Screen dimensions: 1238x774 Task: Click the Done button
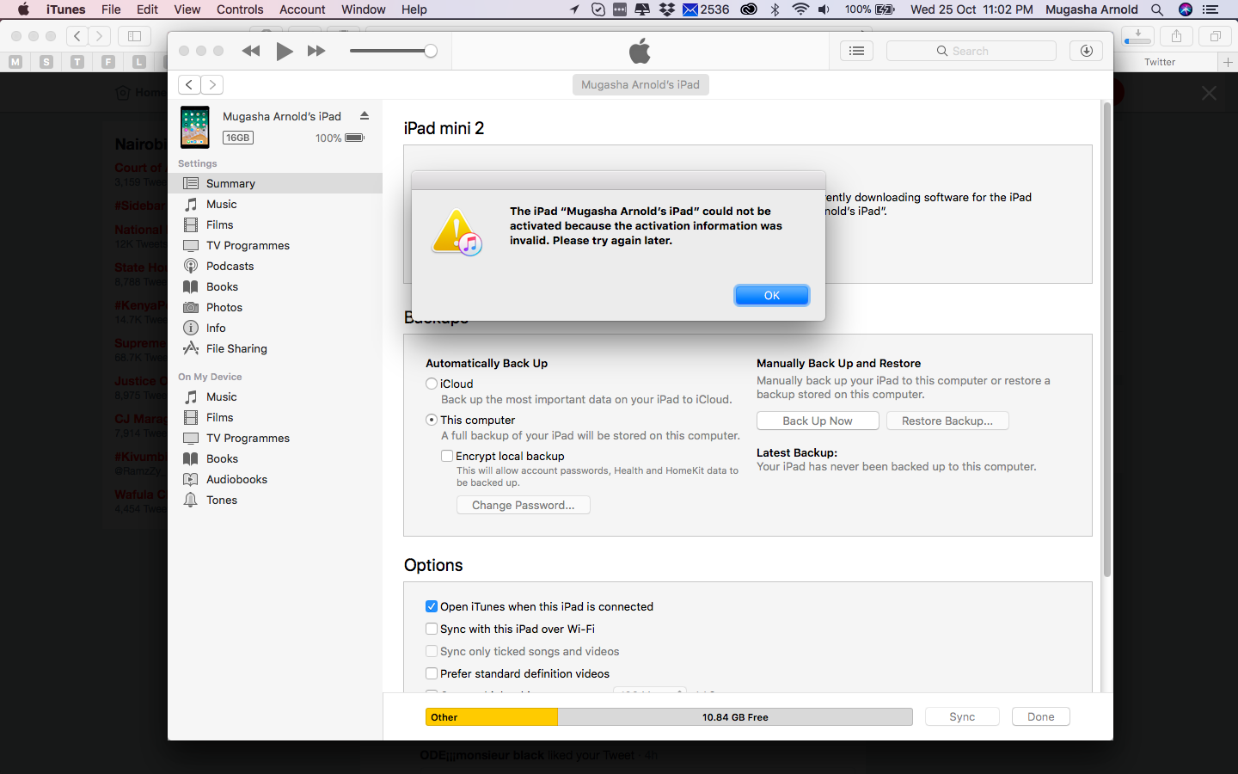pyautogui.click(x=1041, y=716)
